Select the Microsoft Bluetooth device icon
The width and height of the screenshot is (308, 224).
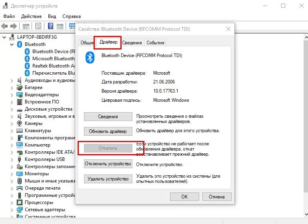click(27, 59)
